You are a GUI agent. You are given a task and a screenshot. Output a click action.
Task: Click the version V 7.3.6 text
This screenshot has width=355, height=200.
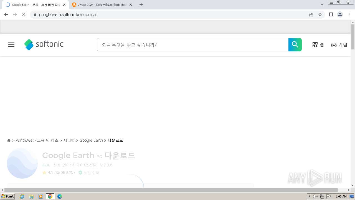tap(106, 165)
